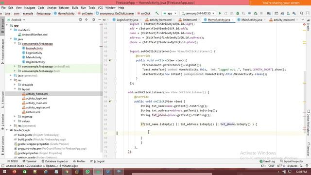Collapse the manifests folder
Image resolution: width=311 pixels, height=175 pixels.
11,30
